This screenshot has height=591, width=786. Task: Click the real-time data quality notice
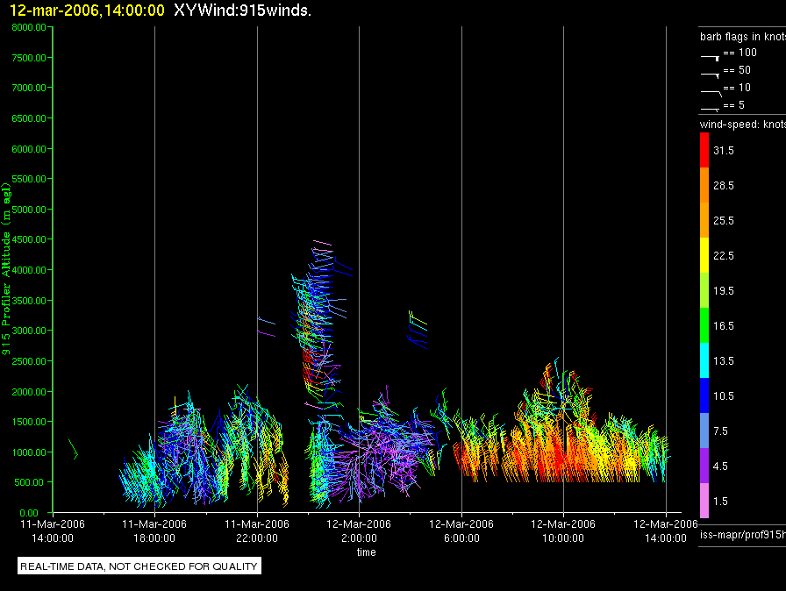pos(139,566)
